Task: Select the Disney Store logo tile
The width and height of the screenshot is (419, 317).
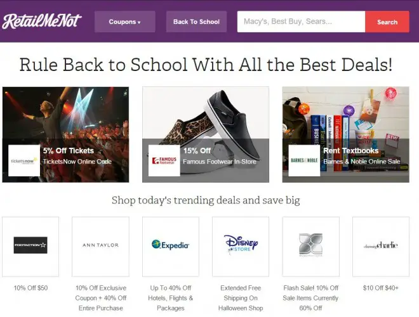Action: (x=241, y=247)
